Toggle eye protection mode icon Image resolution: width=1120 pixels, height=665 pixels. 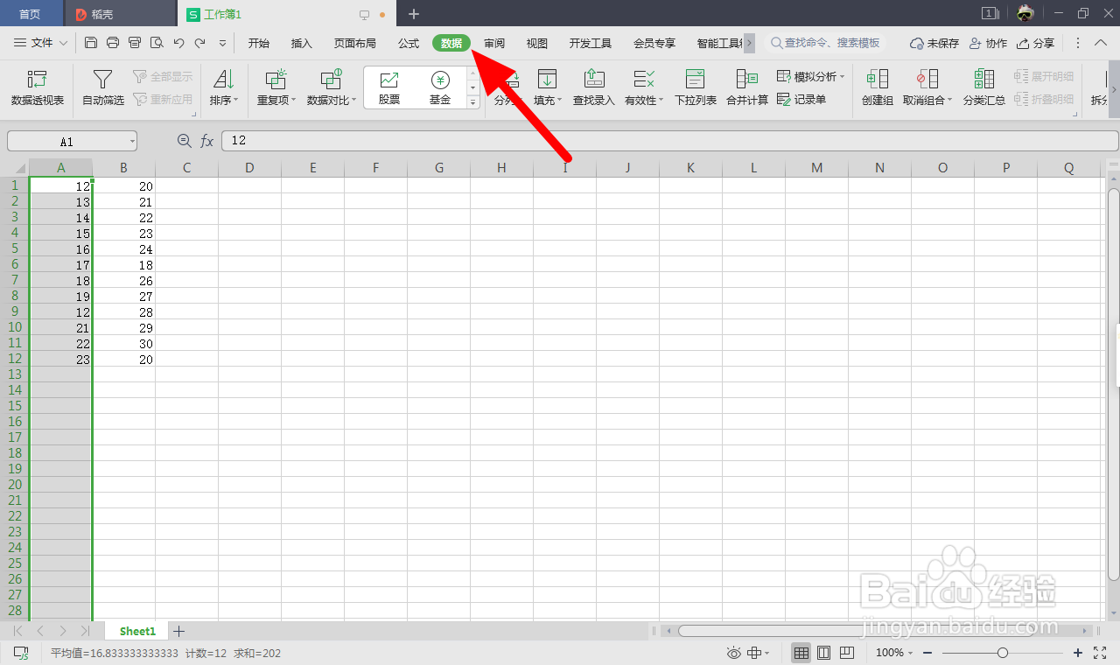click(x=733, y=653)
